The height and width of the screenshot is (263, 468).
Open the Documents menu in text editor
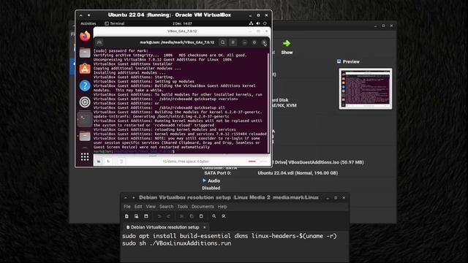[203, 207]
